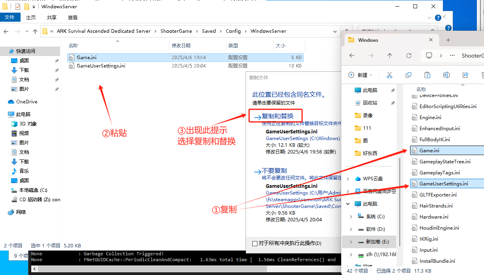484x275 pixels.
Task: Open 新建 dropdown in Windows window
Action: point(360,75)
